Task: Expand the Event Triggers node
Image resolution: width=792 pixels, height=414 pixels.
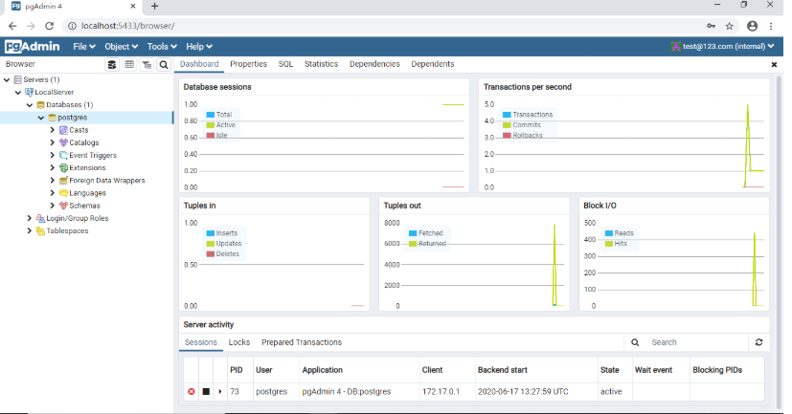Action: pos(52,155)
